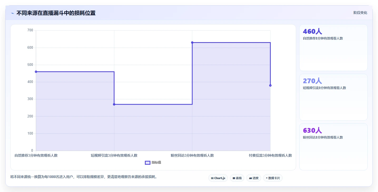
Task: Click the 自然推荐 caption under 460人
Action: pyautogui.click(x=323, y=38)
